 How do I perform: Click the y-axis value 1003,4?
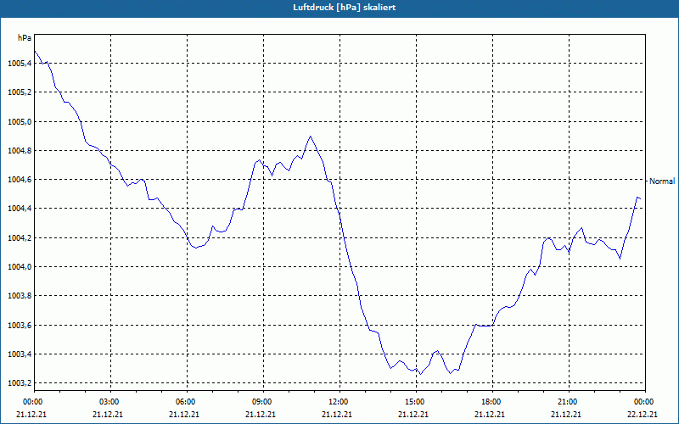coord(20,354)
